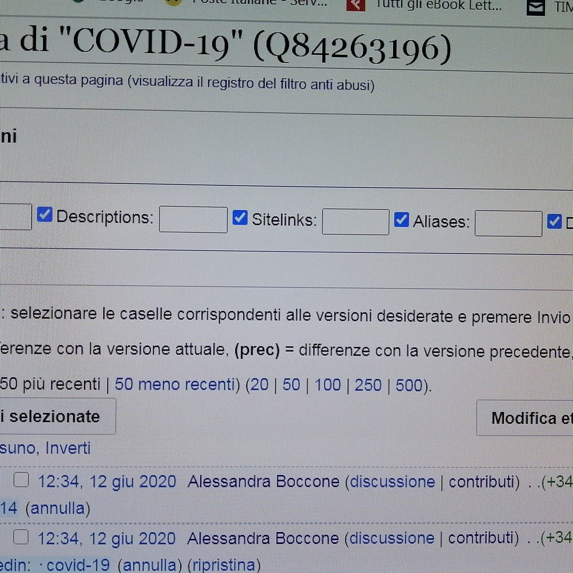
Task: Show the 50 meno recenti revisions
Action: pyautogui.click(x=174, y=384)
